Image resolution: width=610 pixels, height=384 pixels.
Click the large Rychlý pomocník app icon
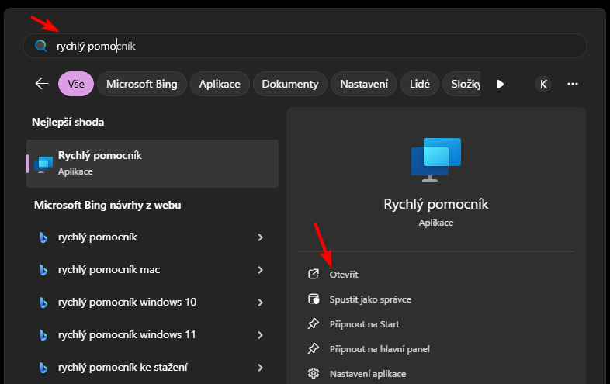[435, 160]
